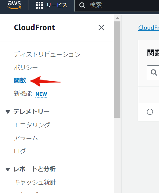Open モニタリング in sidebar
The width and height of the screenshot is (159, 193).
tap(32, 125)
